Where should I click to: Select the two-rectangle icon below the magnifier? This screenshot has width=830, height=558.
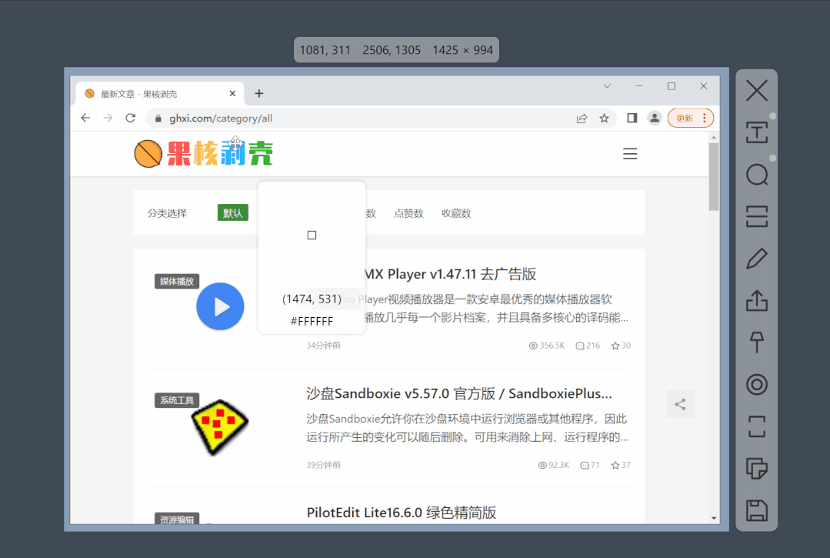pos(756,216)
